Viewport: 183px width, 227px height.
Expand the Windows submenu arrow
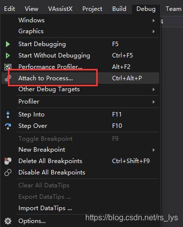[154, 20]
